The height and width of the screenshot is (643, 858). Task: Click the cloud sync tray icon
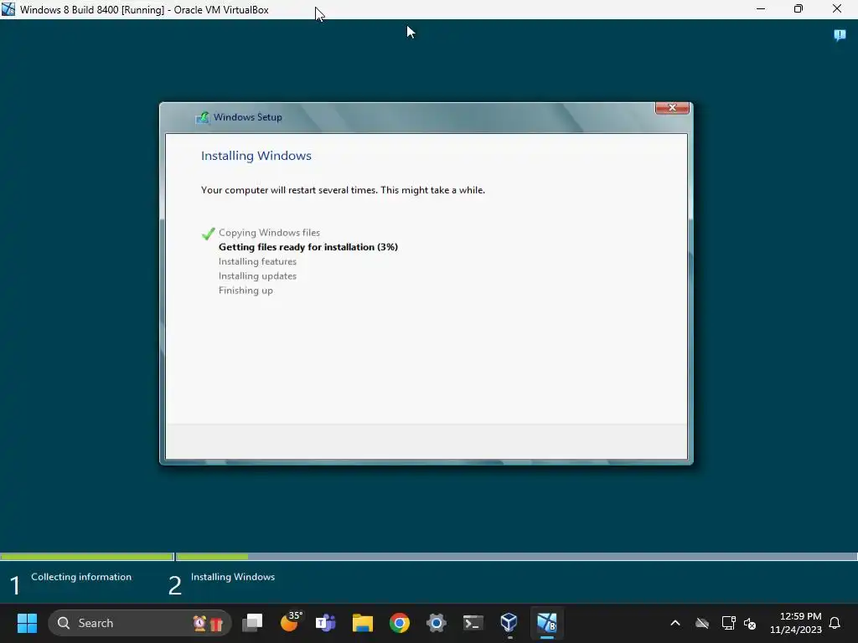coord(702,623)
